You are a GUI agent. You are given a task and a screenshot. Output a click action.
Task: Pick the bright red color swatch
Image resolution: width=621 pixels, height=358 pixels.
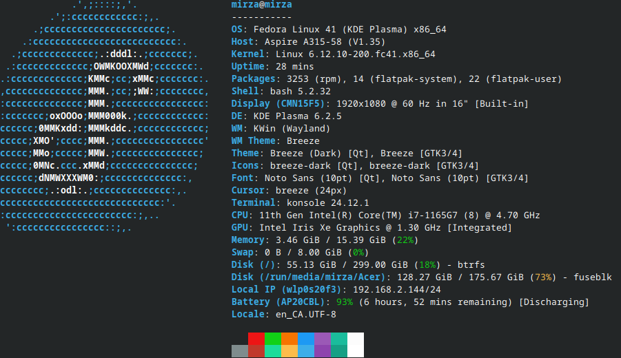click(256, 339)
